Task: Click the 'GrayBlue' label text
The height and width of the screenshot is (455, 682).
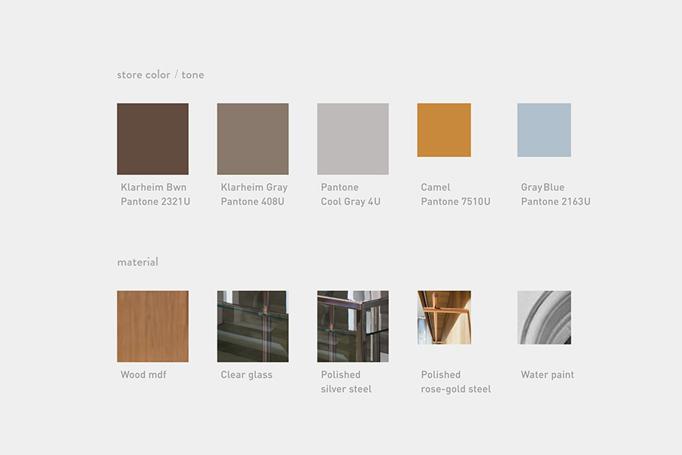Action: (543, 187)
